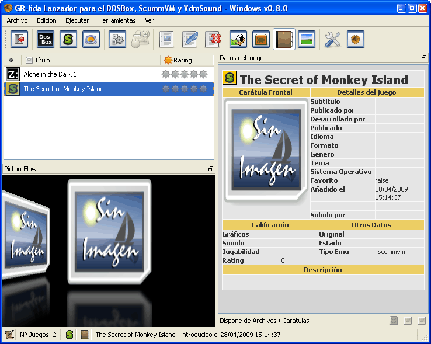The width and height of the screenshot is (431, 344).
Task: Open options via wrench and screwdriver
Action: [332, 39]
